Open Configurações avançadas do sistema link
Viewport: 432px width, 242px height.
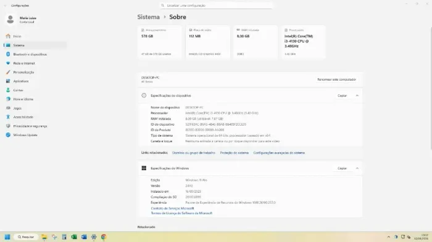pos(279,153)
